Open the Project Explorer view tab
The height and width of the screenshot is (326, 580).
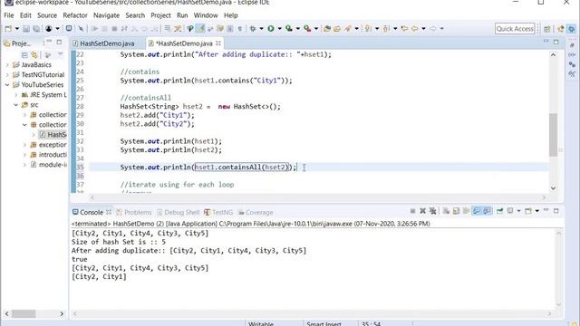[x=18, y=43]
